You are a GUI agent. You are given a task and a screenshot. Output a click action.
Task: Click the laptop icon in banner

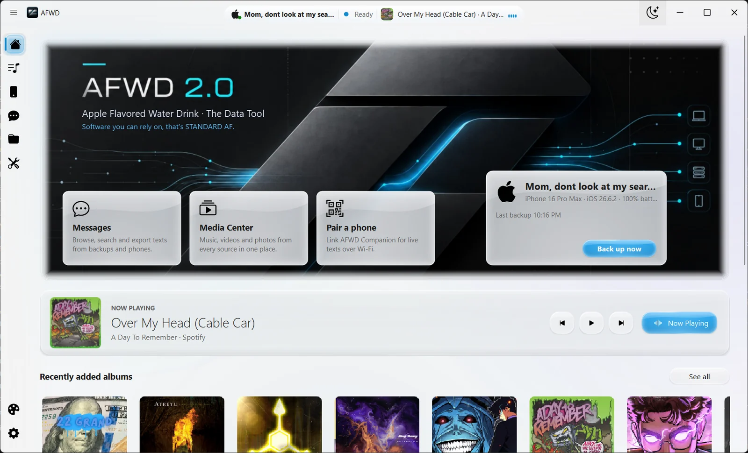point(699,115)
